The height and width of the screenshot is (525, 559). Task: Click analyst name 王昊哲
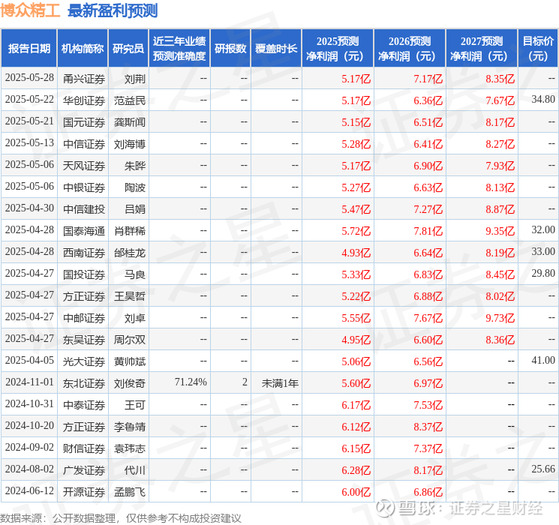click(130, 296)
